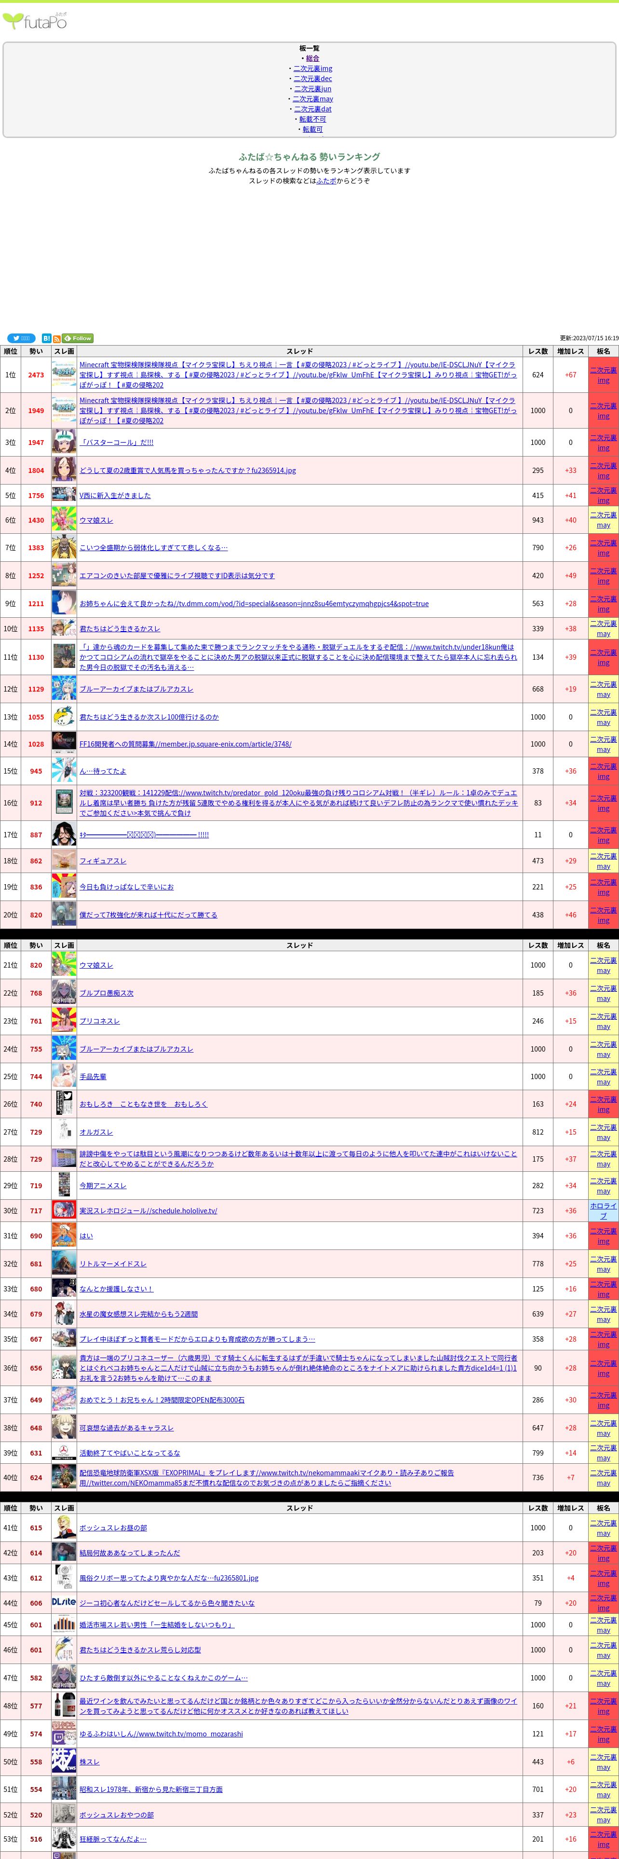Screen dimensions: 619x1859
Task: Open the 二次元裏img board link
Action: 313,69
